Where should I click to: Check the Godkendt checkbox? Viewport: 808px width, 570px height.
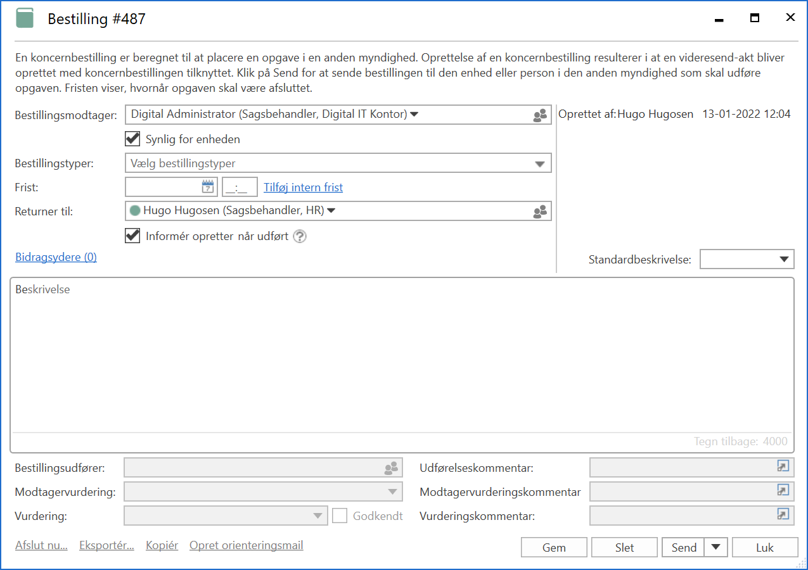click(340, 516)
